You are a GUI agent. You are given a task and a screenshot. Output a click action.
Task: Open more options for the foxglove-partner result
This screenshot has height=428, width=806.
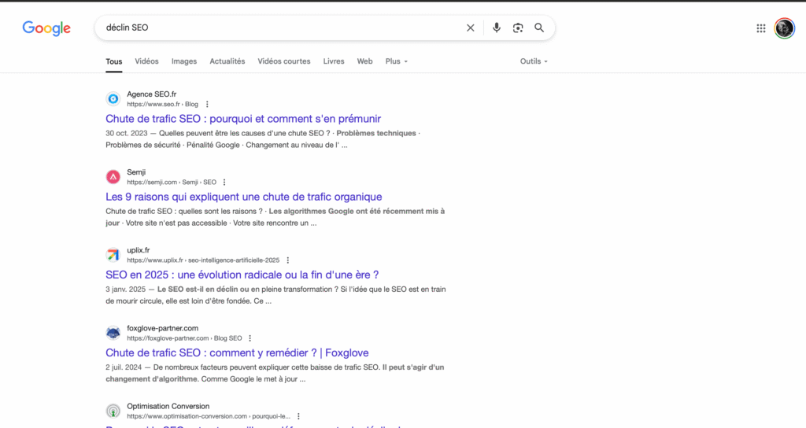tap(250, 338)
